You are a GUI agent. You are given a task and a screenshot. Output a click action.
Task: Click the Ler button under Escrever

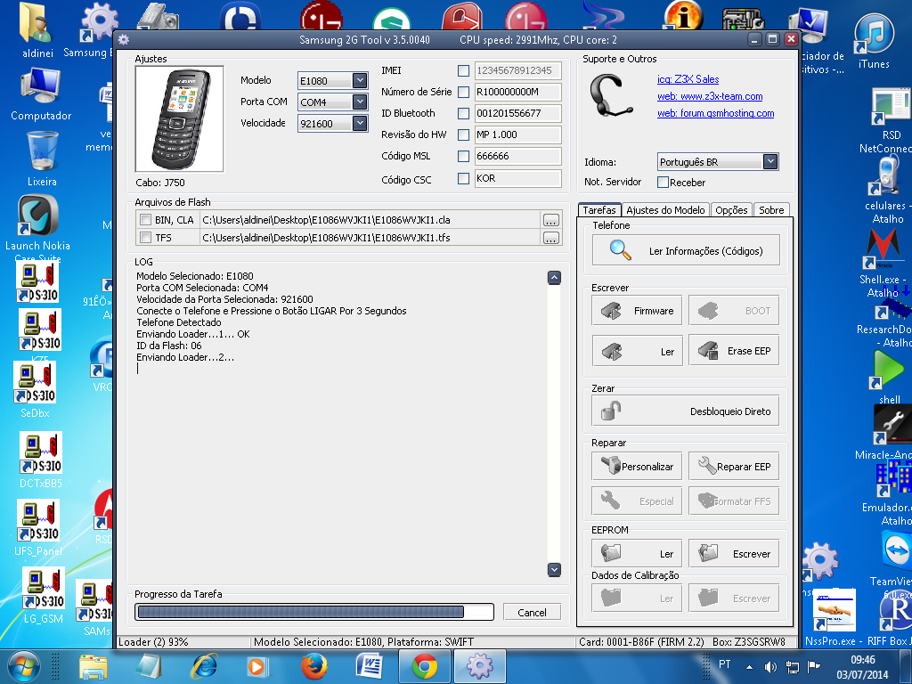tap(637, 351)
